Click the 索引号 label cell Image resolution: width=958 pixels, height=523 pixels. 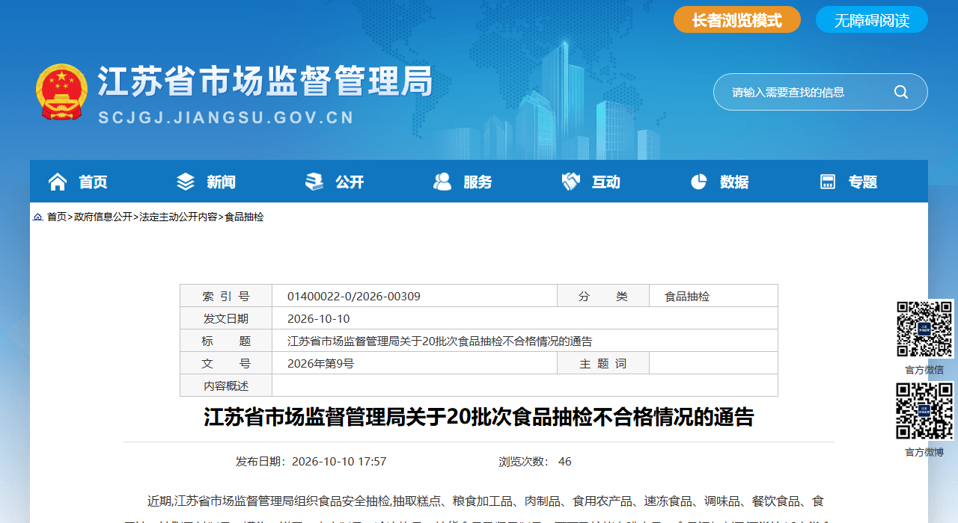click(x=226, y=296)
